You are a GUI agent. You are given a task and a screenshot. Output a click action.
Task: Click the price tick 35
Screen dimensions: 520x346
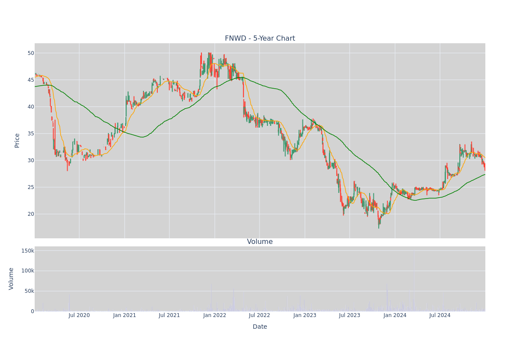(31, 134)
